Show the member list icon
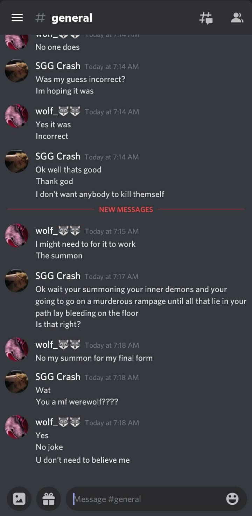Screen dimensions: 252x516 pyautogui.click(x=237, y=18)
